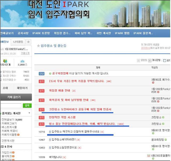
Task: Click the blue 안내 badge
Action: [x=41, y=74]
